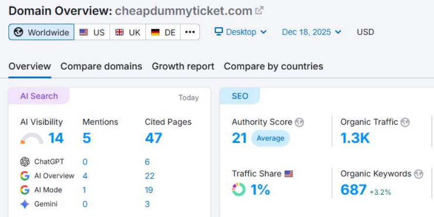
Task: Open the Dec 18, 2025 date picker
Action: pyautogui.click(x=312, y=32)
